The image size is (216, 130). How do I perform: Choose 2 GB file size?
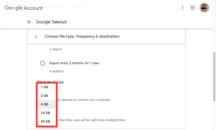(46, 96)
